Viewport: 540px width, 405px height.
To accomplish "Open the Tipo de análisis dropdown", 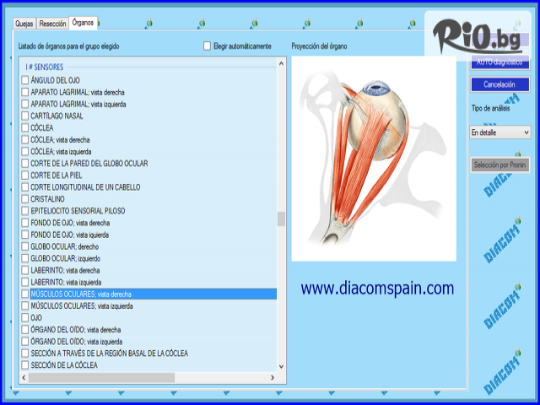I will coord(499,132).
